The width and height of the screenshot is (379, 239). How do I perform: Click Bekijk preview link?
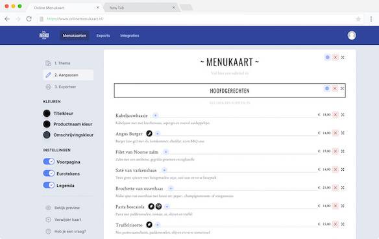tap(67, 208)
